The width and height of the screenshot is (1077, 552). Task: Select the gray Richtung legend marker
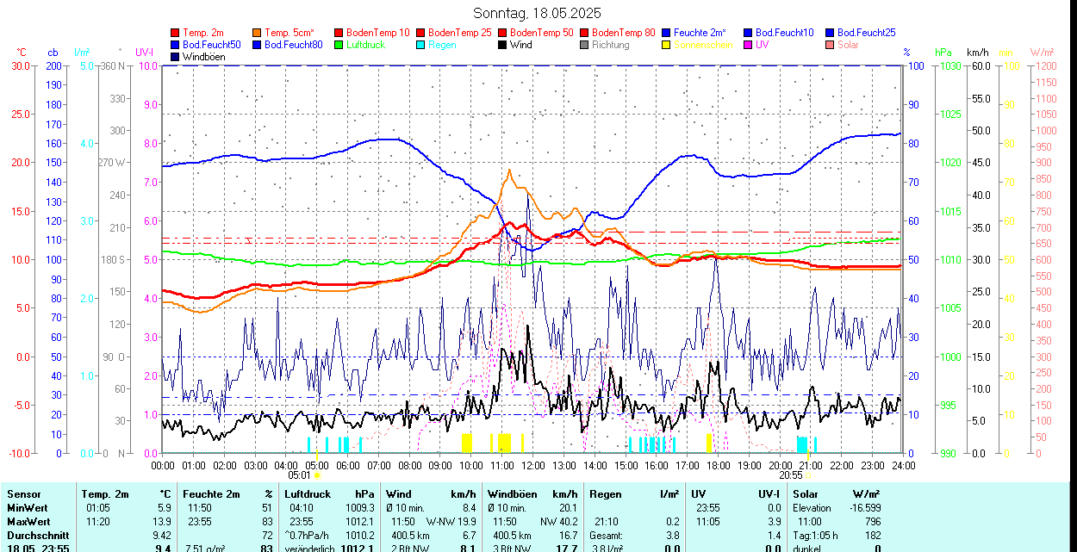585,45
